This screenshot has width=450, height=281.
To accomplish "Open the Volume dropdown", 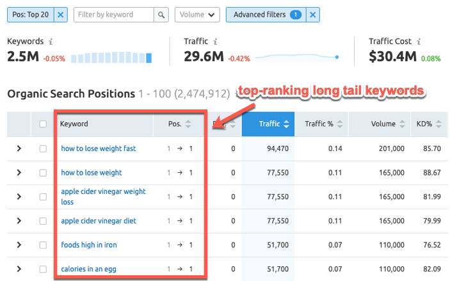I will 197,15.
